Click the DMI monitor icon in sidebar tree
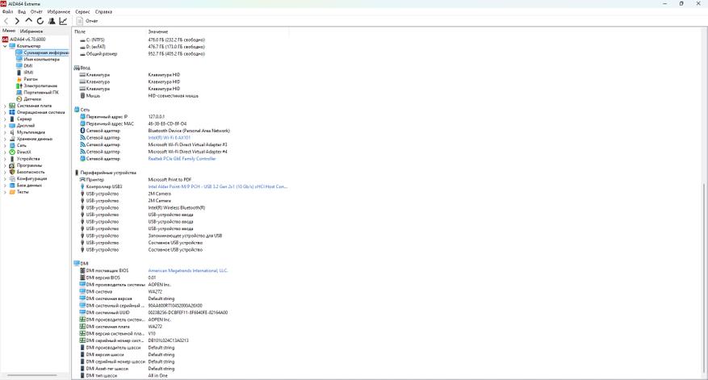708x380 pixels. point(19,66)
